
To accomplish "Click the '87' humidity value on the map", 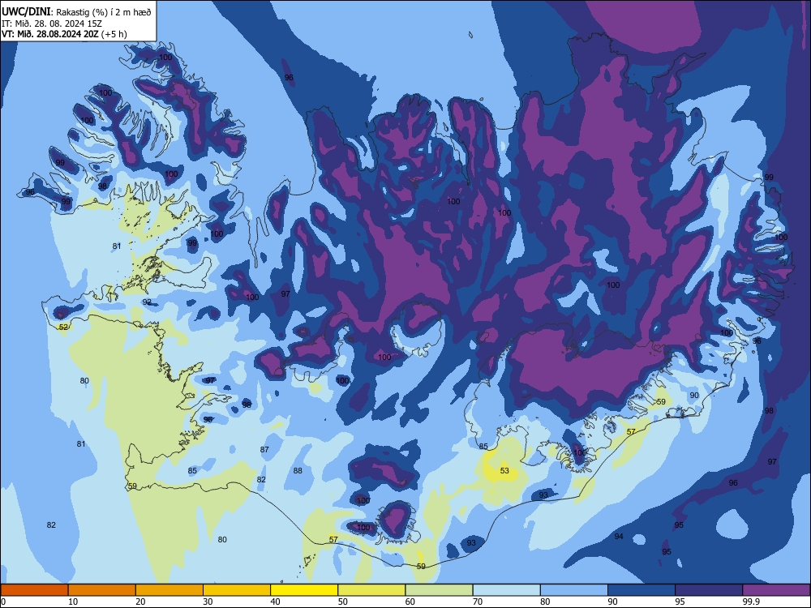I will 265,450.
